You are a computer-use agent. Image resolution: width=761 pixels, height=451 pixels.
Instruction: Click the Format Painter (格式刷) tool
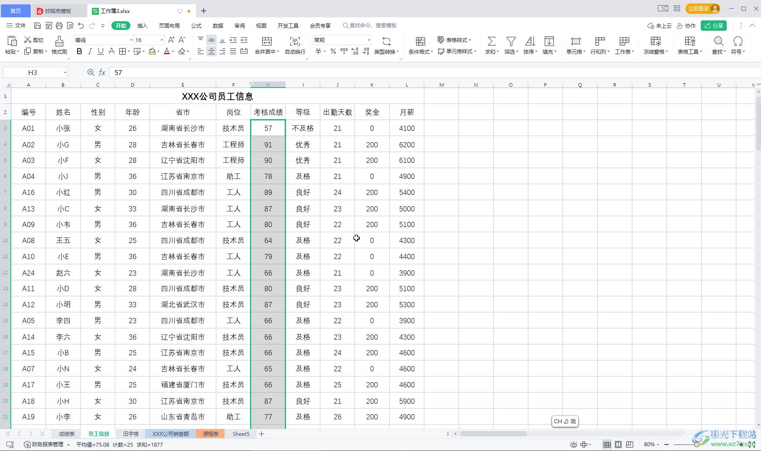59,45
